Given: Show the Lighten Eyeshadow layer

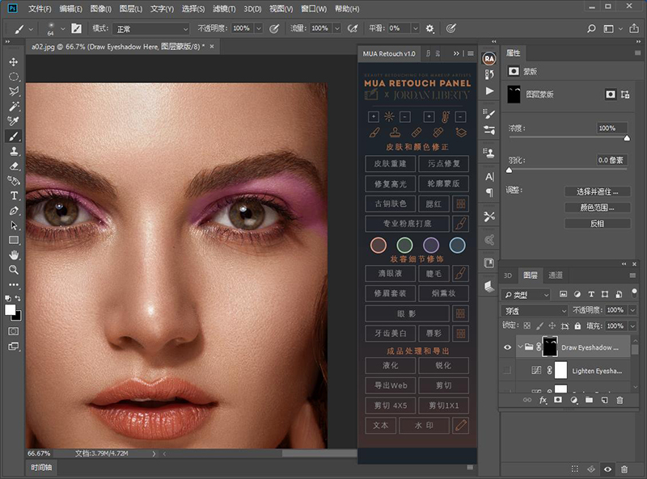Looking at the screenshot, I should [x=508, y=371].
